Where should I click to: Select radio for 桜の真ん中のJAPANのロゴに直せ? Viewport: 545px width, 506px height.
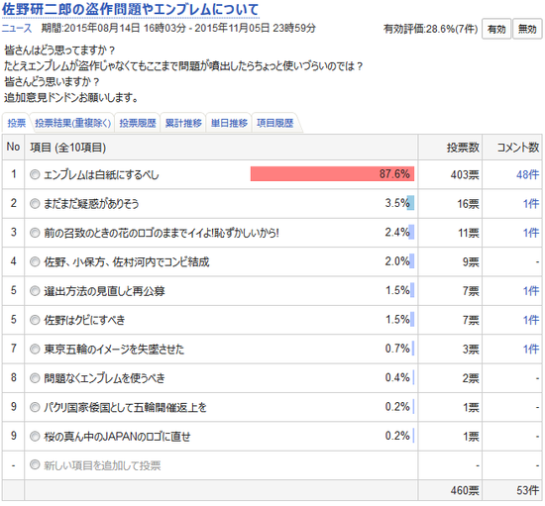point(35,436)
